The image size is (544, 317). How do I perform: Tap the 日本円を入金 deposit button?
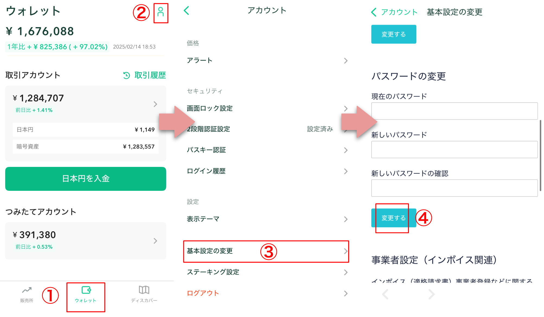coord(86,179)
